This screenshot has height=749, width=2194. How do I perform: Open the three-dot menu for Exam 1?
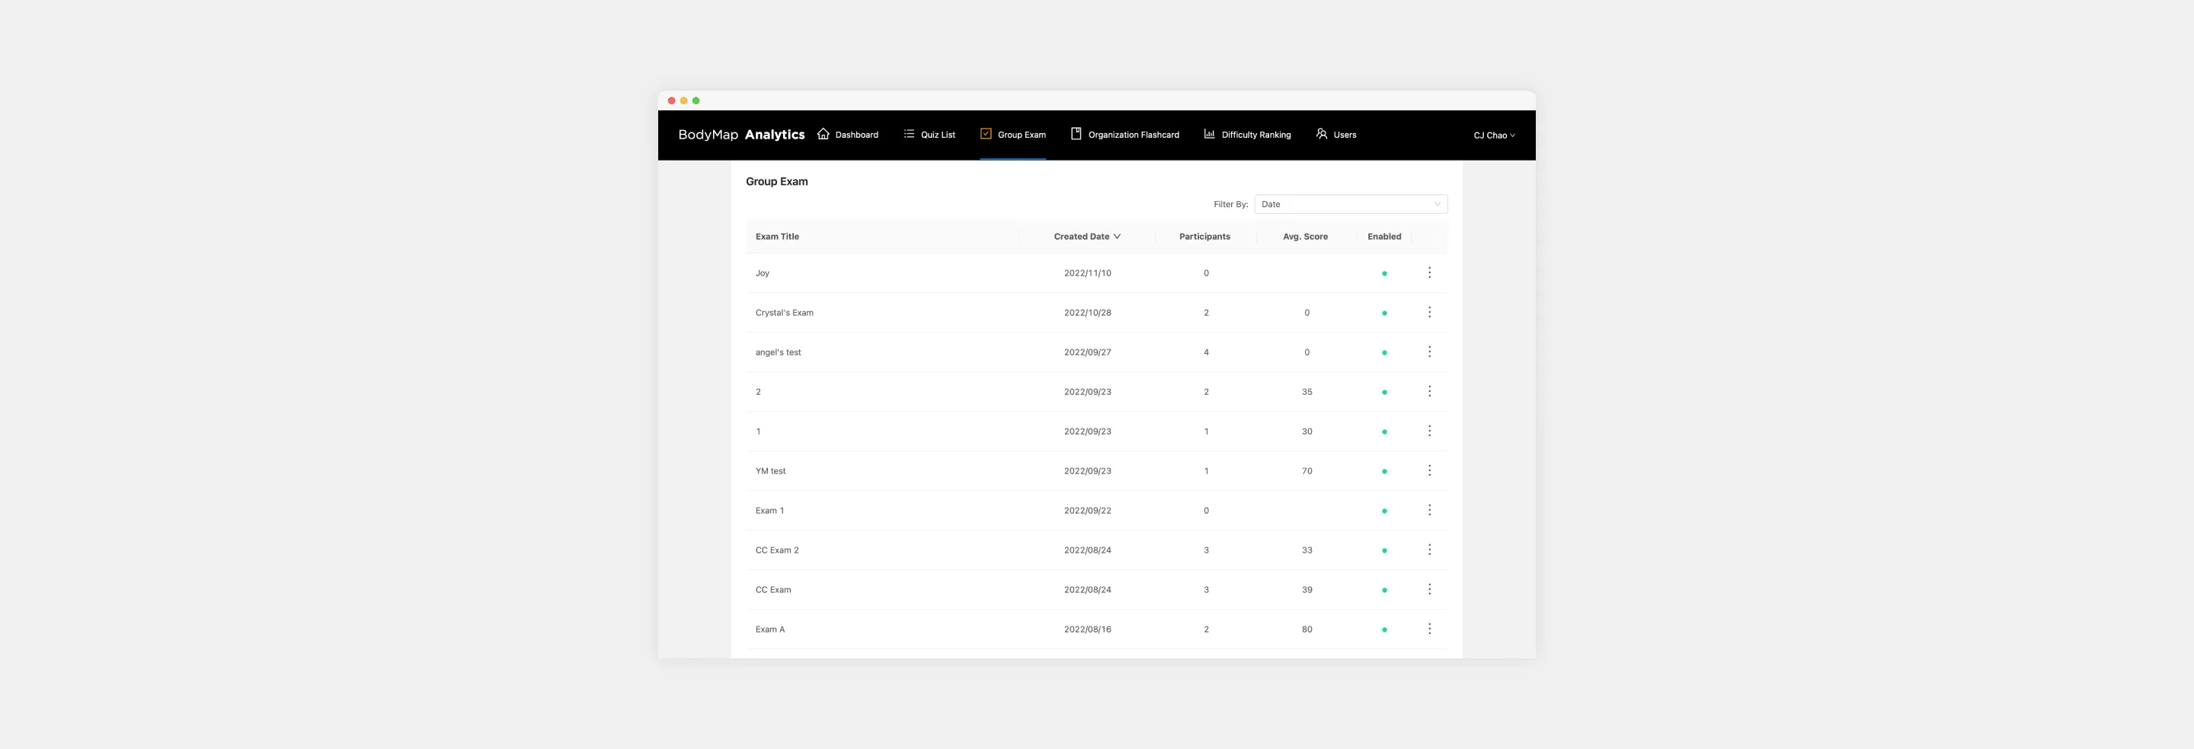pyautogui.click(x=1430, y=510)
